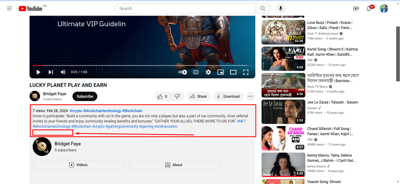Mute the video volume speaker
The image size is (400, 184).
pos(63,72)
